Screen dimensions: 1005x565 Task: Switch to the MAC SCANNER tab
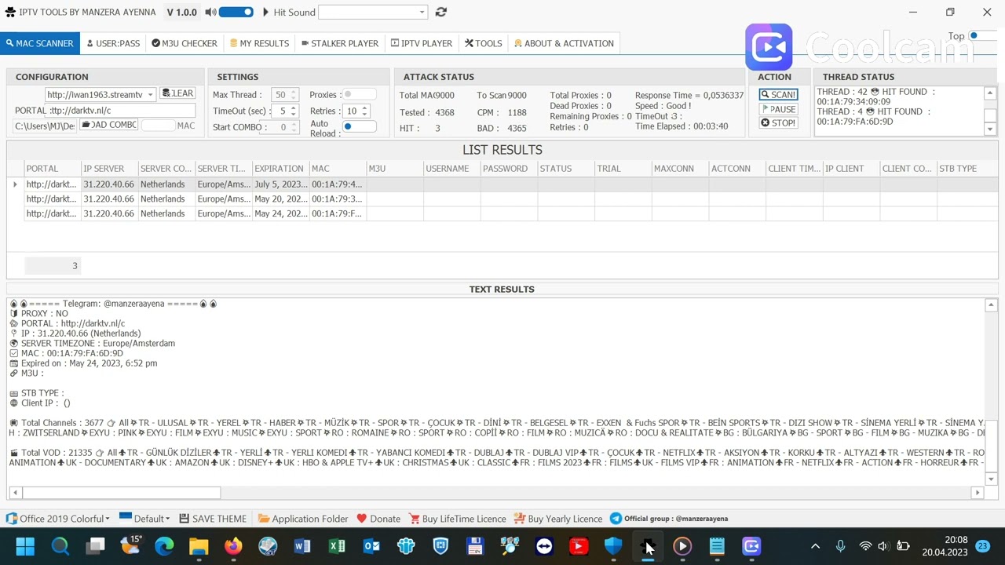39,43
